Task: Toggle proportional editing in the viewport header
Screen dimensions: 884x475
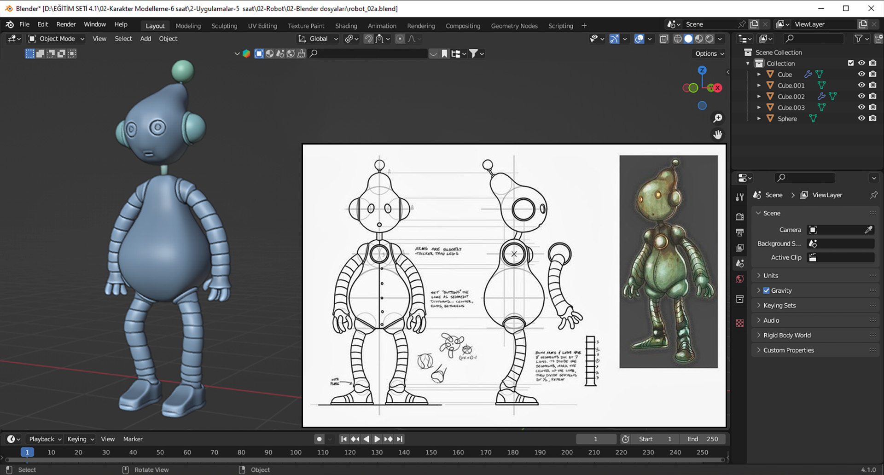Action: (400, 39)
